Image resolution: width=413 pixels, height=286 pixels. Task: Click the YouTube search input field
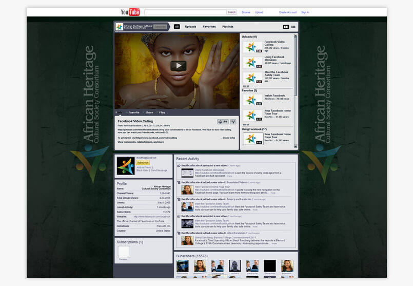[185, 12]
